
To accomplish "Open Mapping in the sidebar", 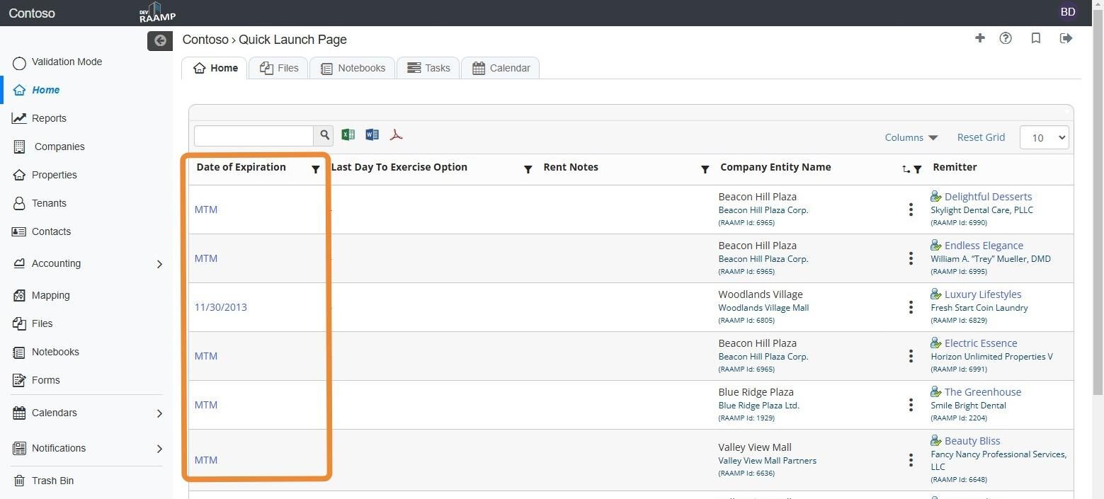I will [50, 295].
